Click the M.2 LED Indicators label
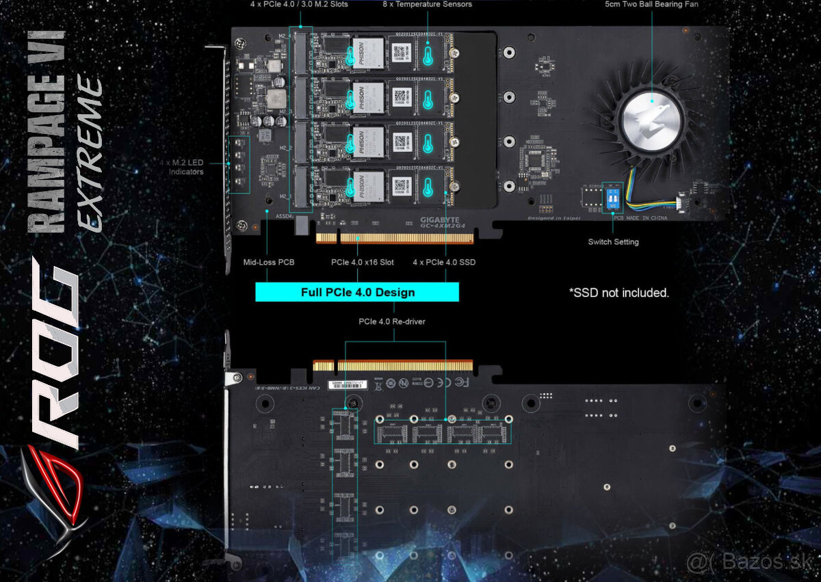The image size is (821, 582). (x=186, y=168)
